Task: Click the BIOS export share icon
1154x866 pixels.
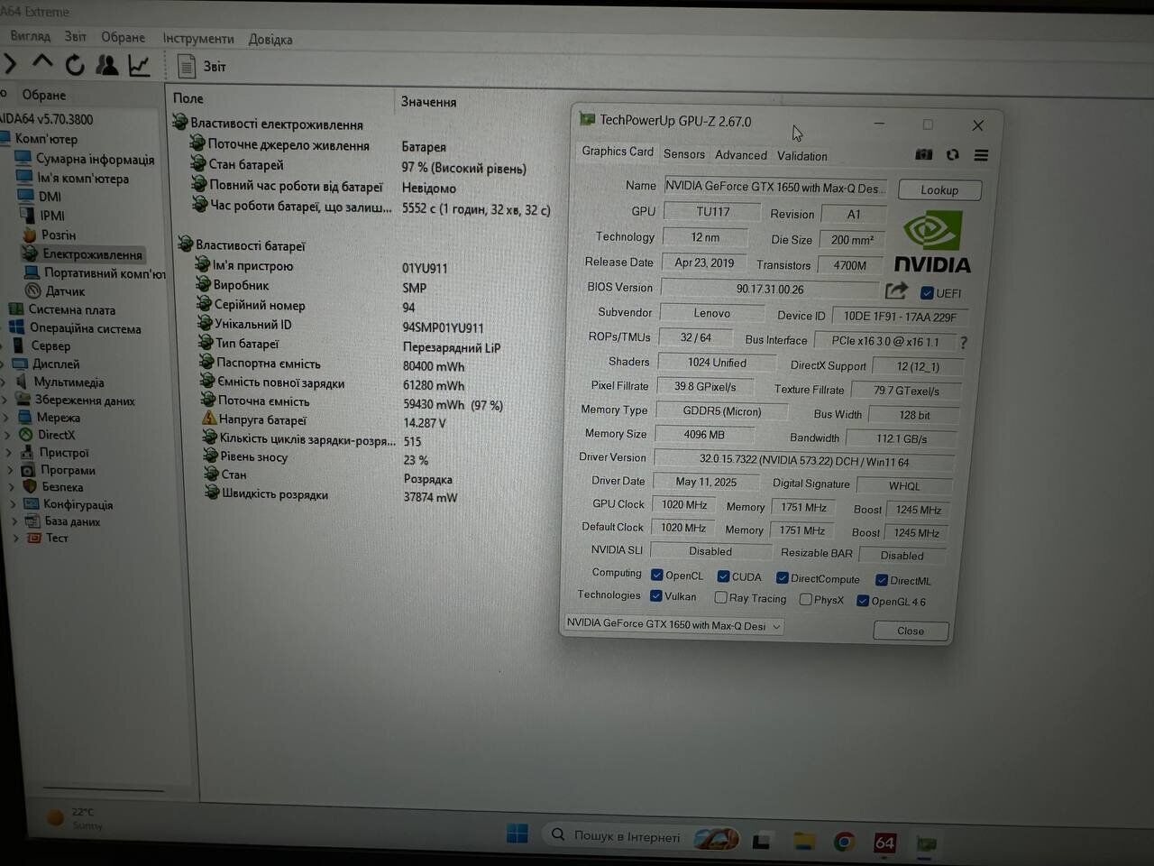Action: coord(896,290)
